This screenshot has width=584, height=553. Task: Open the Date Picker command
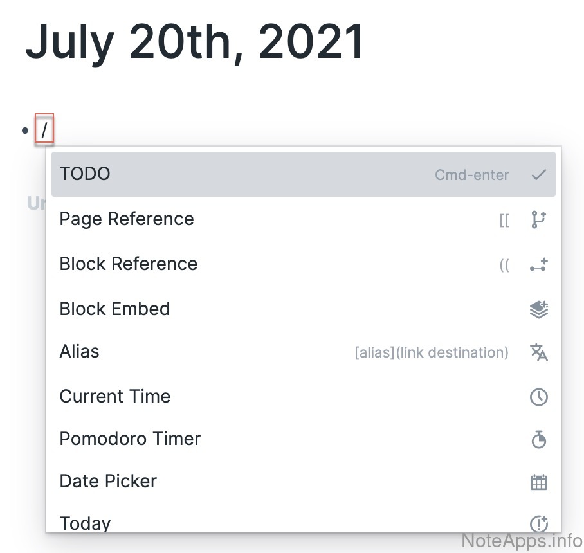coord(108,482)
